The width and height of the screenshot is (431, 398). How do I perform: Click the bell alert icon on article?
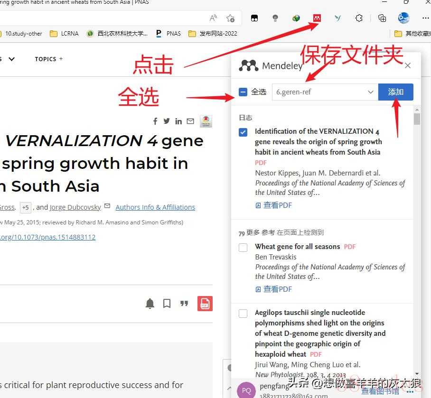pos(150,304)
